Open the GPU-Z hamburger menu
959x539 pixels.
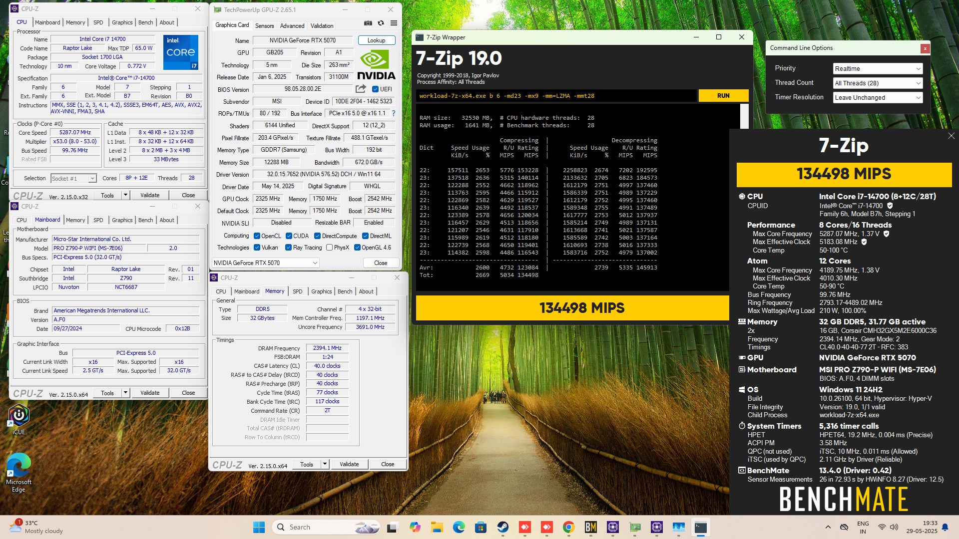pos(394,23)
